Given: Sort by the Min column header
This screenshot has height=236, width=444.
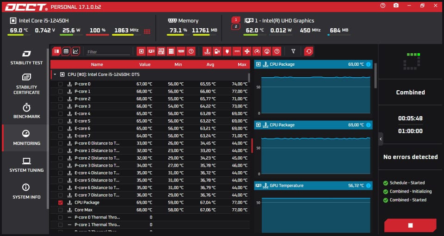Looking at the screenshot, I should (178, 65).
